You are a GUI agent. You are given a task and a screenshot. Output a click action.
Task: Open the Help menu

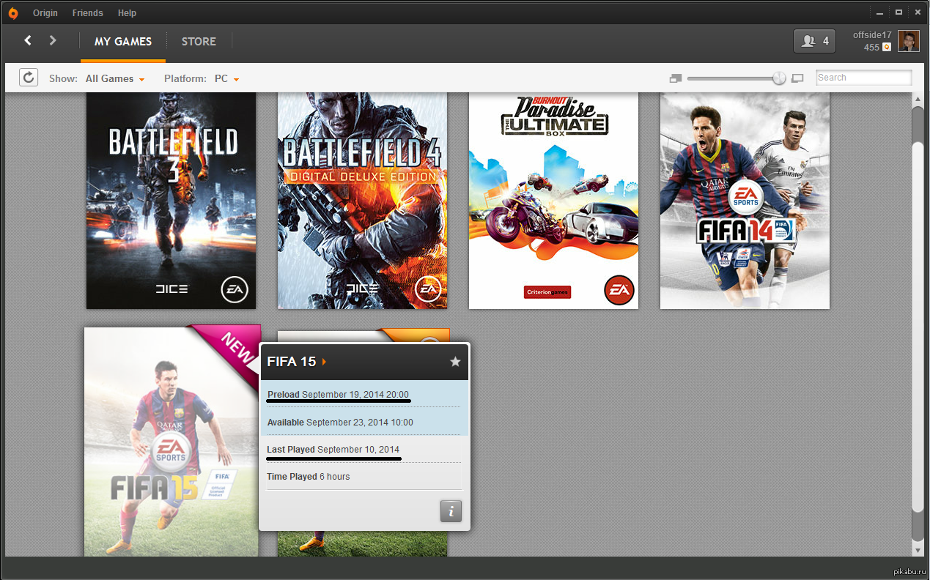(x=128, y=13)
